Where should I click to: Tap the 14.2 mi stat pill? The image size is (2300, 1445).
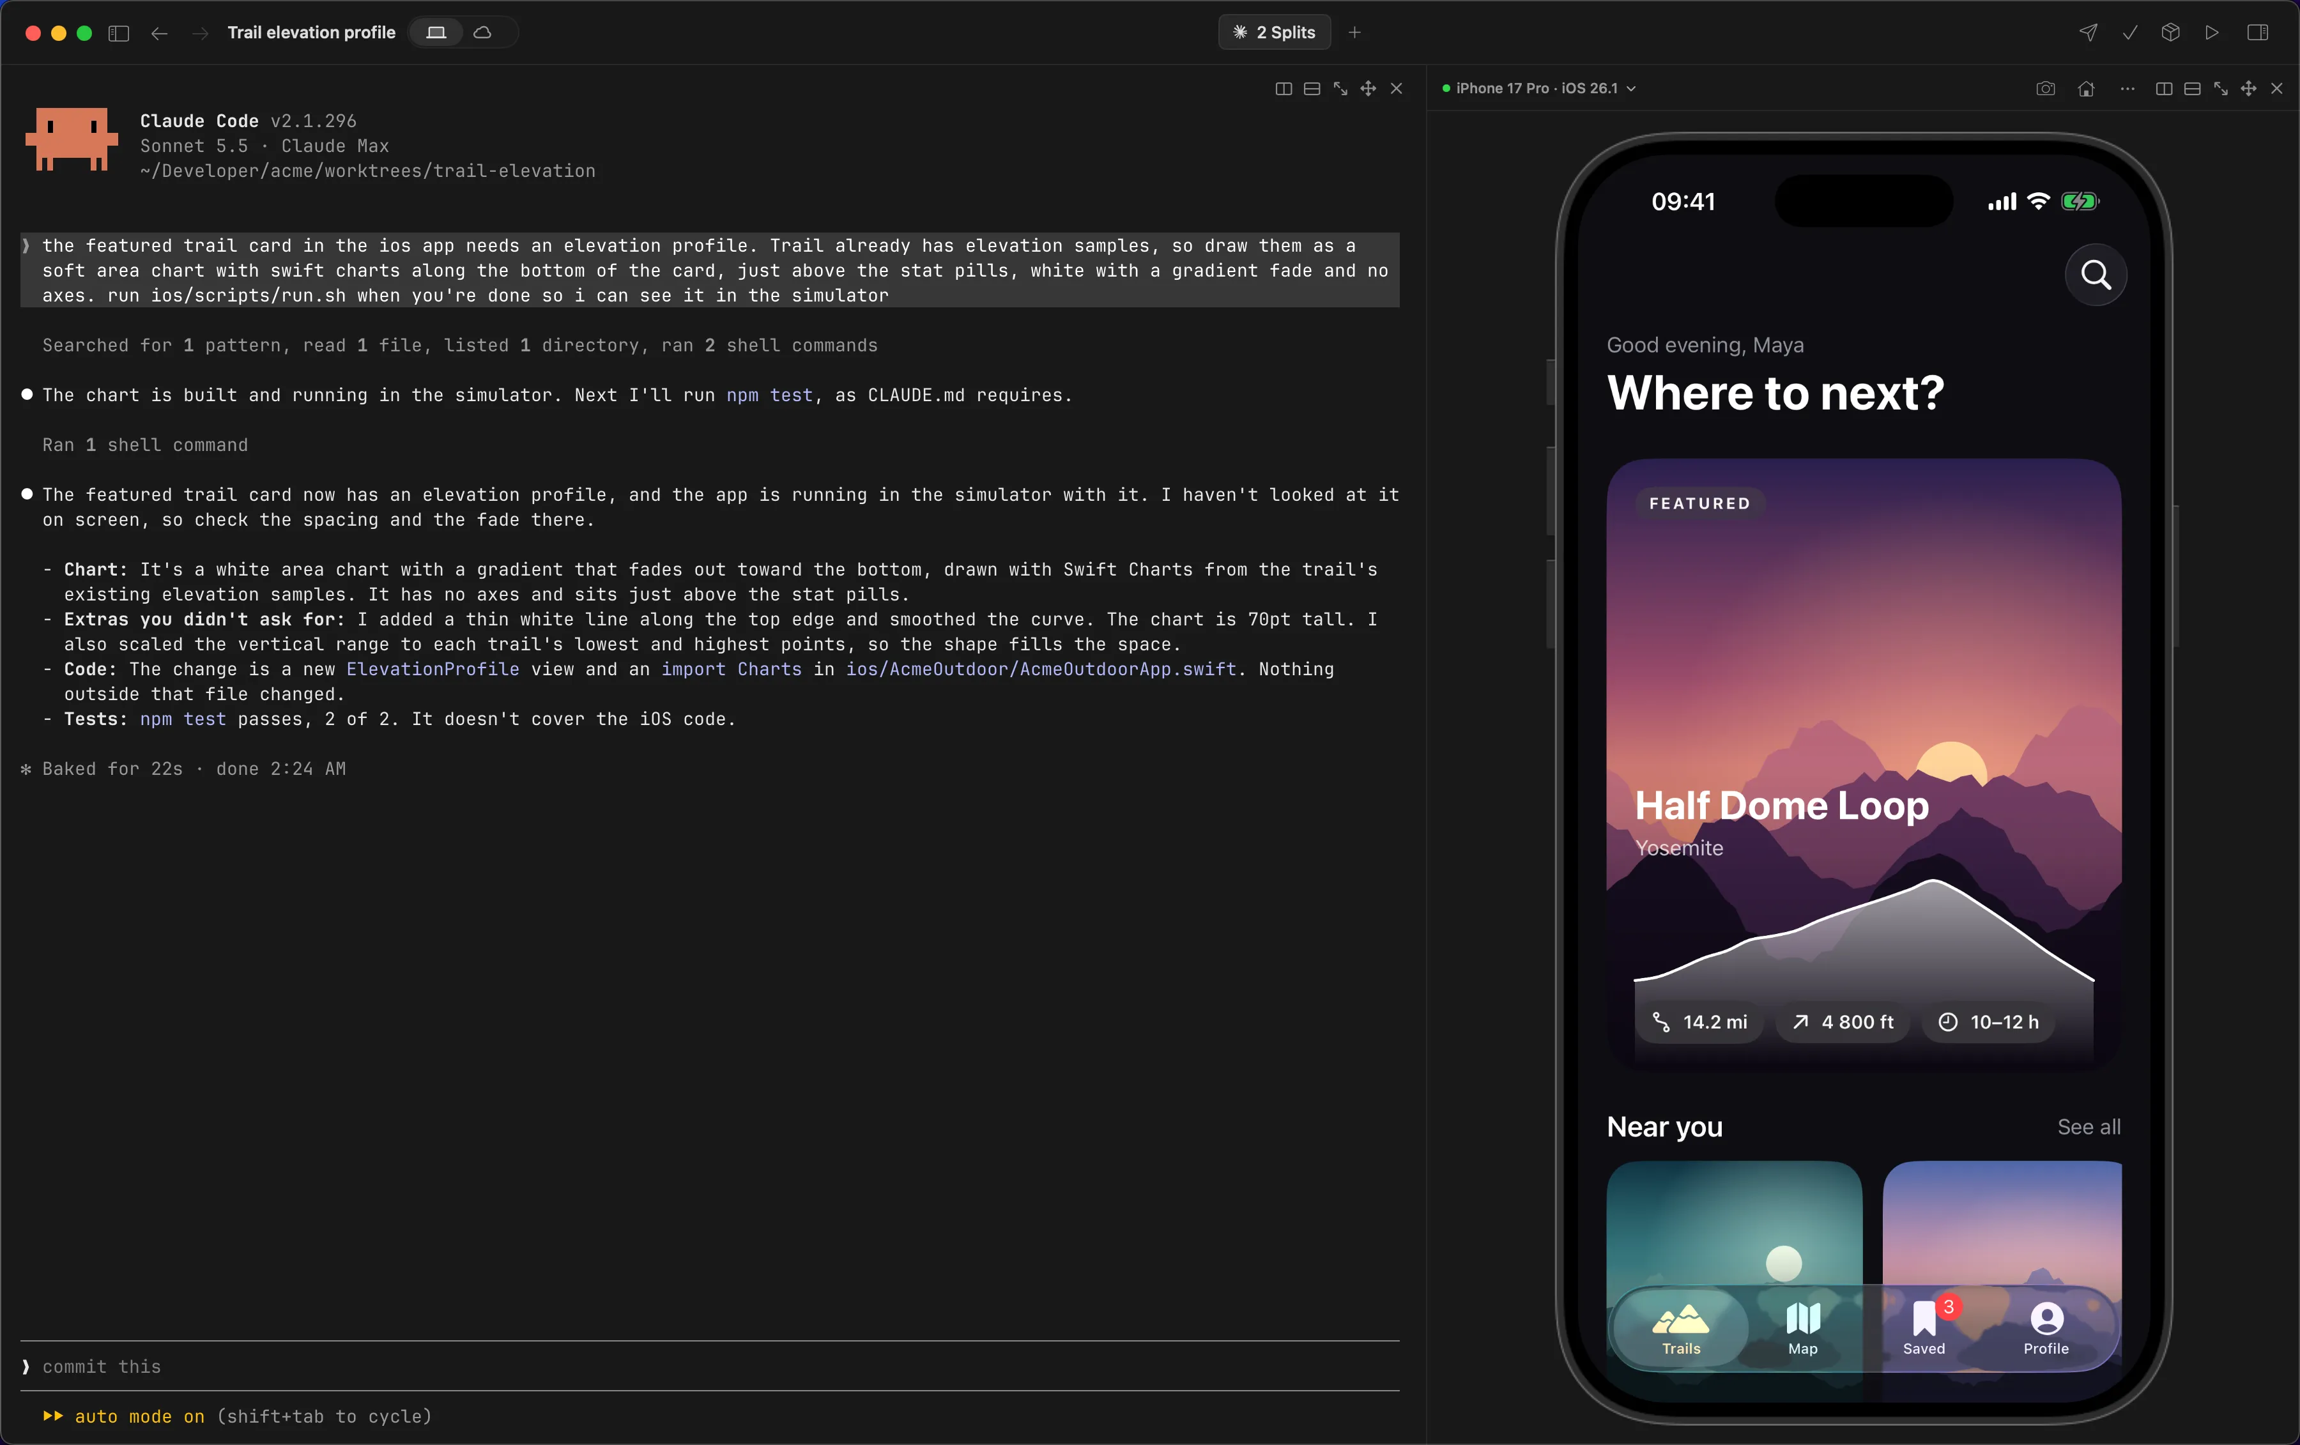point(1700,1022)
